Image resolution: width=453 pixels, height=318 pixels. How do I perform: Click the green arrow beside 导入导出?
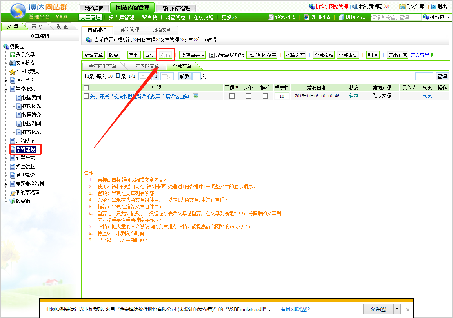point(431,55)
